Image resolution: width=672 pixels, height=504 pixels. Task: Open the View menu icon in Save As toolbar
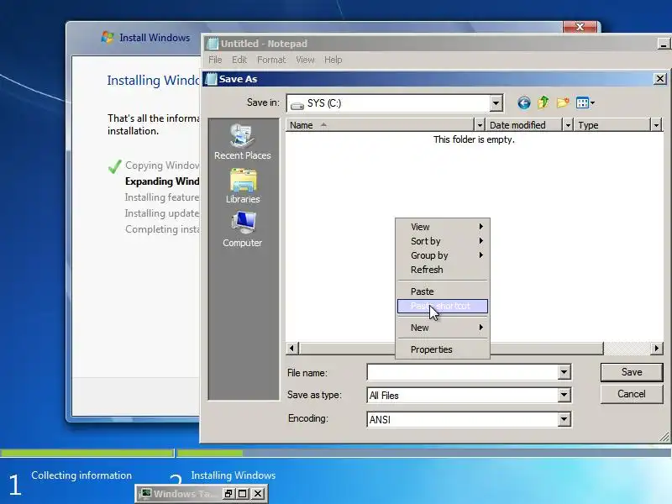(x=585, y=102)
